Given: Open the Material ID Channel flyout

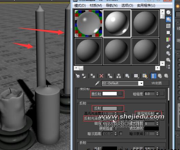Looking at the screenshot, I should pyautogui.click(x=136, y=76).
